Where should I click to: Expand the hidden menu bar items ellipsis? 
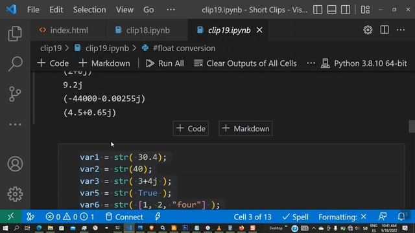pos(171,10)
